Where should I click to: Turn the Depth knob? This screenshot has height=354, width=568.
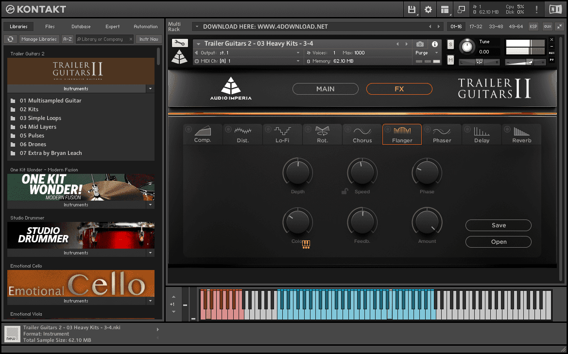[x=297, y=172]
